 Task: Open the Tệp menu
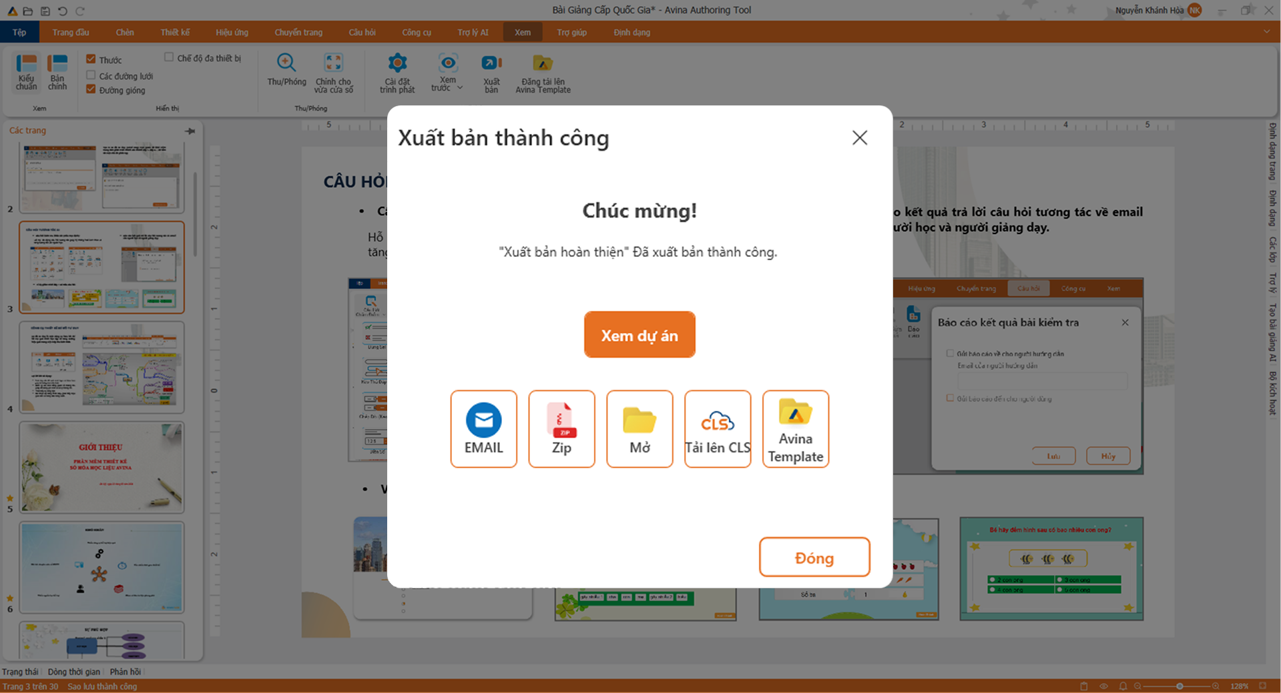point(19,32)
